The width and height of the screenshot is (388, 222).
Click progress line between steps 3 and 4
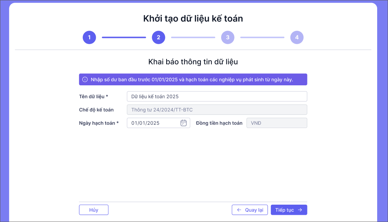[262, 37]
